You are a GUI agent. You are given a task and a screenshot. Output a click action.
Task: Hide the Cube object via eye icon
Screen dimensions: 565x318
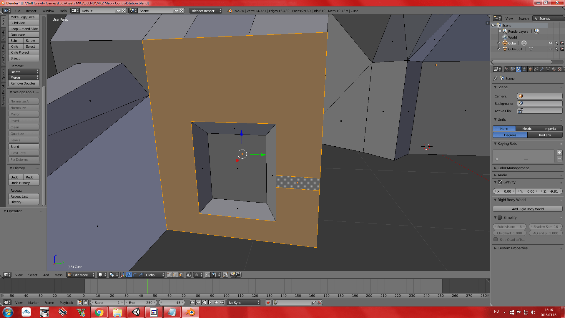(551, 43)
